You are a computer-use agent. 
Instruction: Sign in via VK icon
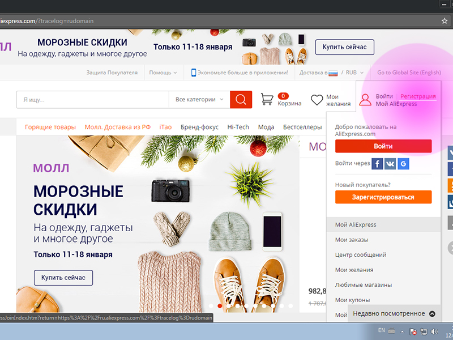click(x=390, y=164)
